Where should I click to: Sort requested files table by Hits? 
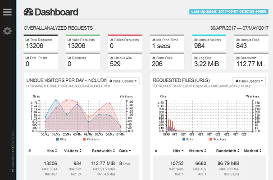[178, 151]
